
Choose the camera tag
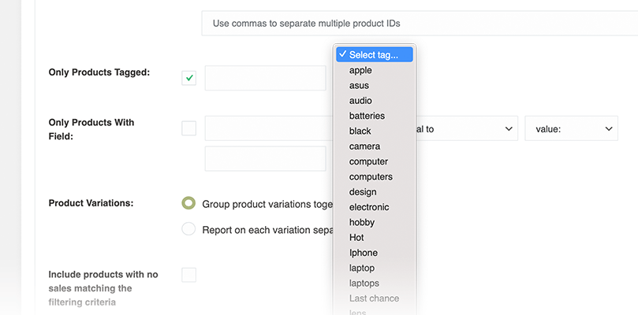point(364,146)
